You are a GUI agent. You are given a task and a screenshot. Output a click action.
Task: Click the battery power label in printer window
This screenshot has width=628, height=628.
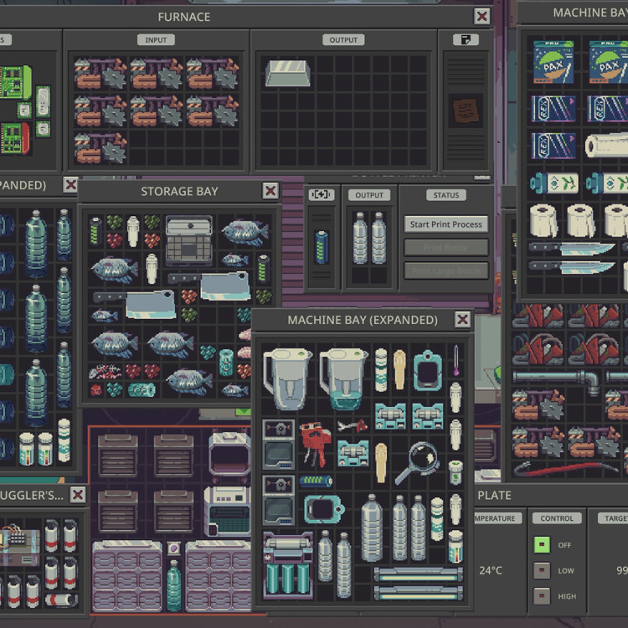click(322, 195)
